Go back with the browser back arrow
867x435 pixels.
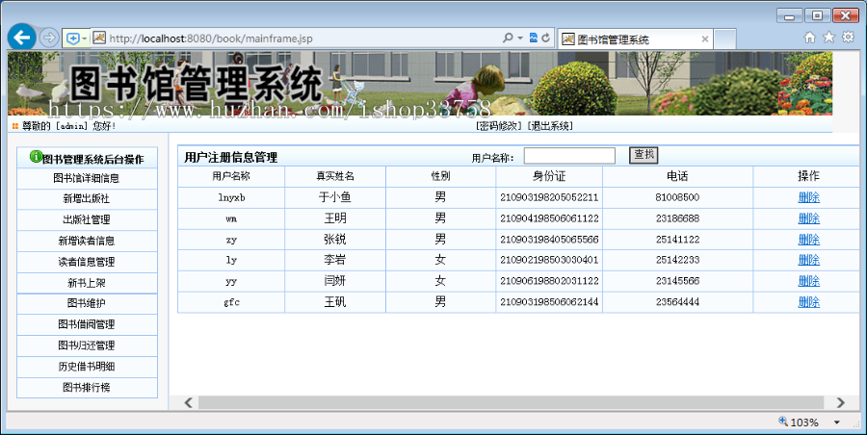tap(21, 38)
